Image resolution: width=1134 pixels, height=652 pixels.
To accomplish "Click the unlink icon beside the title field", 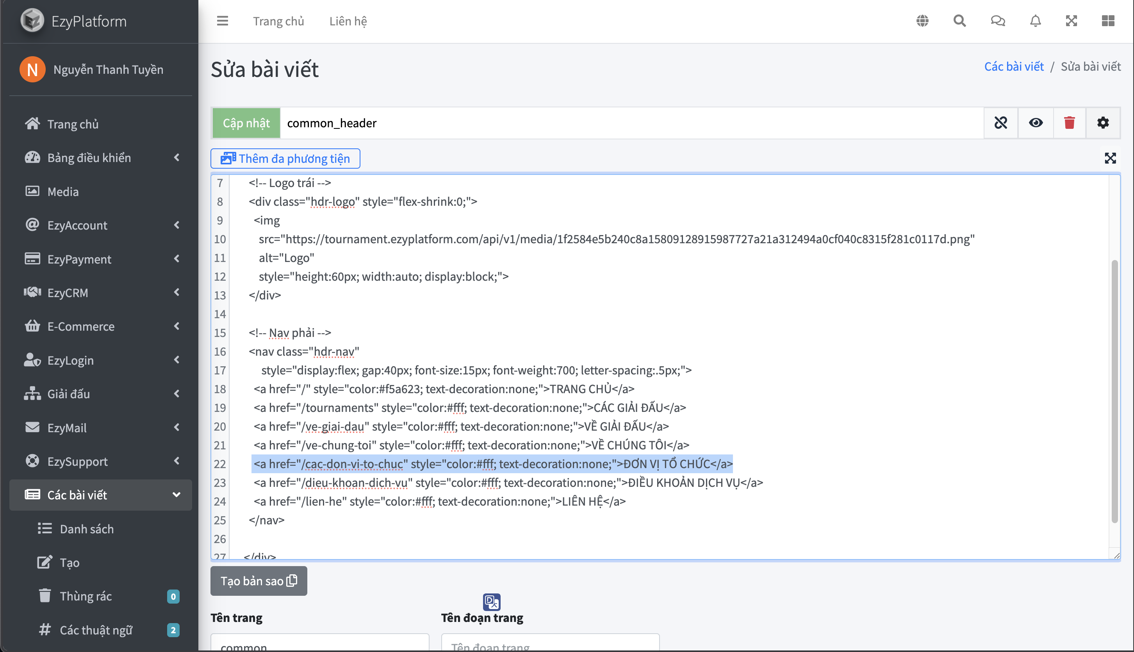I will pos(1000,123).
